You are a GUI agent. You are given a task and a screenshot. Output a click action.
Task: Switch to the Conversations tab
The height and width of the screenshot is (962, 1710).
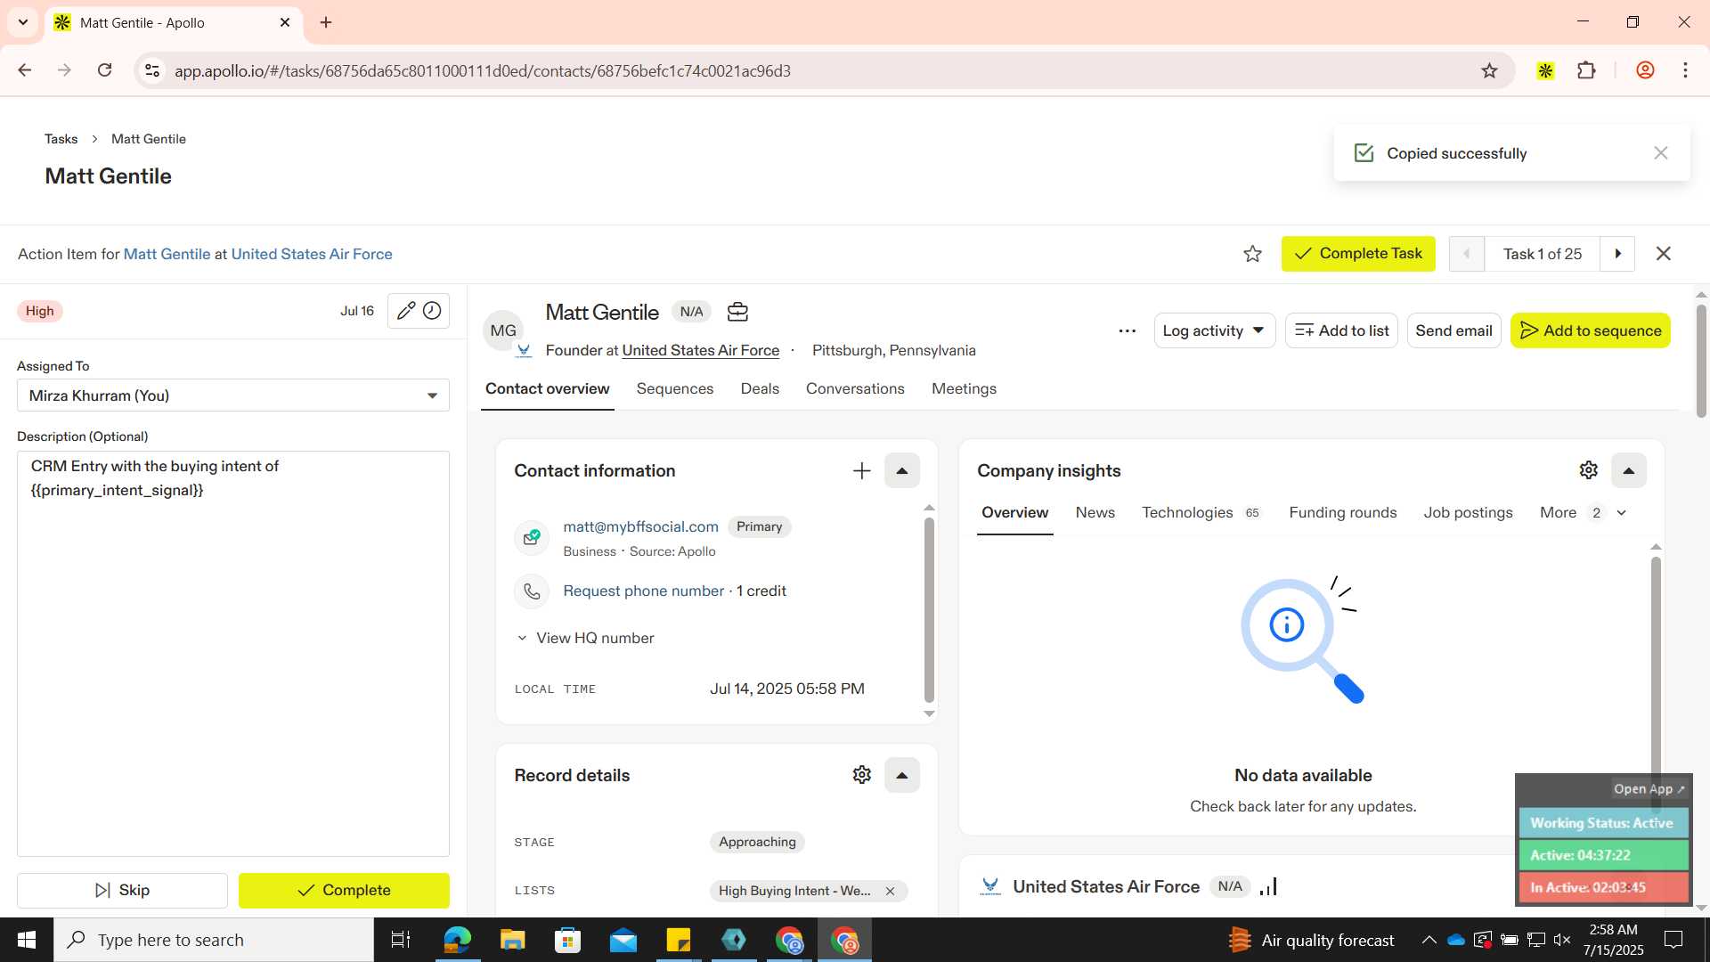(x=855, y=389)
